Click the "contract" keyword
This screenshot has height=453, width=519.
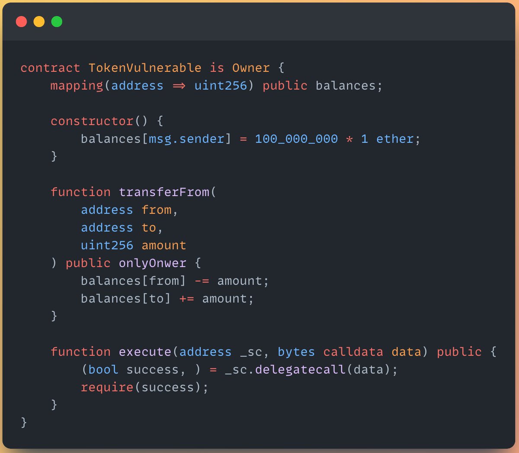pyautogui.click(x=50, y=68)
